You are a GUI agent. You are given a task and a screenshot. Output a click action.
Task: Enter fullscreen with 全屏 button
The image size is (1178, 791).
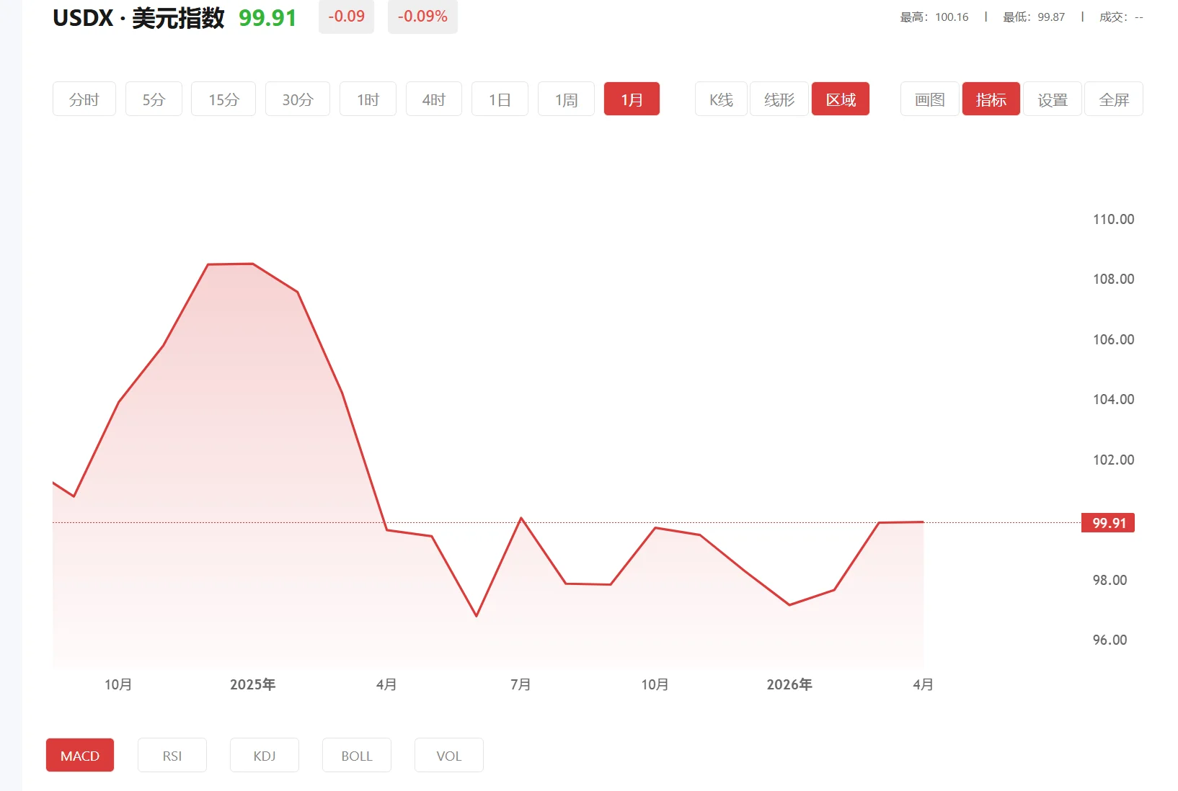(x=1114, y=99)
